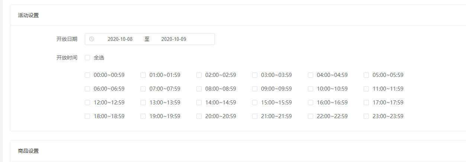The width and height of the screenshot is (466, 162).
Task: Select the 12:00~12:59 time slot
Action: [x=87, y=103]
